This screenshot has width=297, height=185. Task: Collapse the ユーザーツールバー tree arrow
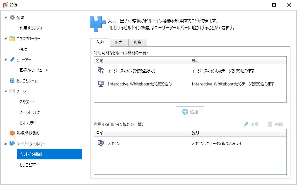coord(5,144)
